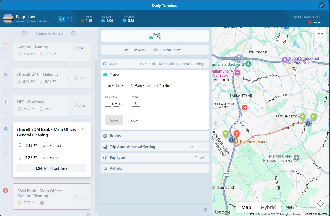Click phone icon next to Travel Ended
Viewport: 330px width, 216px height.
click(x=20, y=157)
